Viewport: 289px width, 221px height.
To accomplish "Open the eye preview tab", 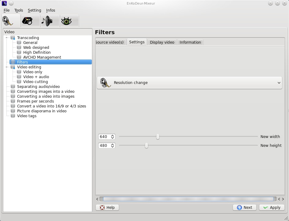I will coord(69,21).
